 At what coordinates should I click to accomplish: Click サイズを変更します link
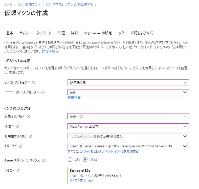82,181
